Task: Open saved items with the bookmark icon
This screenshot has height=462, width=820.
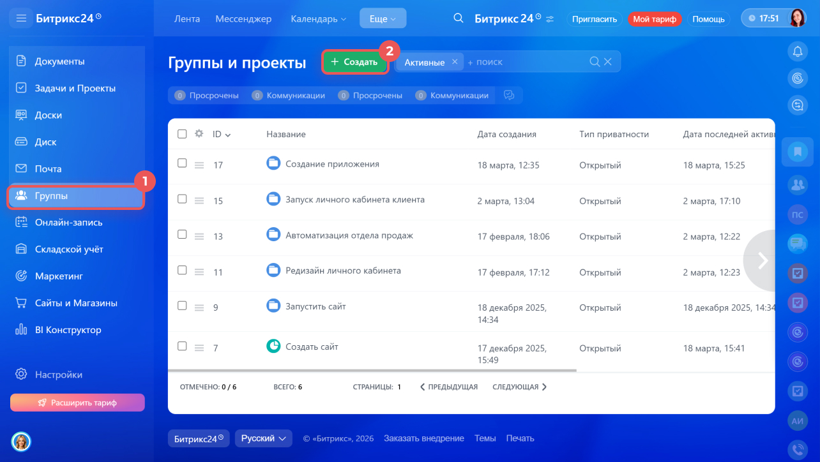Action: [x=798, y=152]
